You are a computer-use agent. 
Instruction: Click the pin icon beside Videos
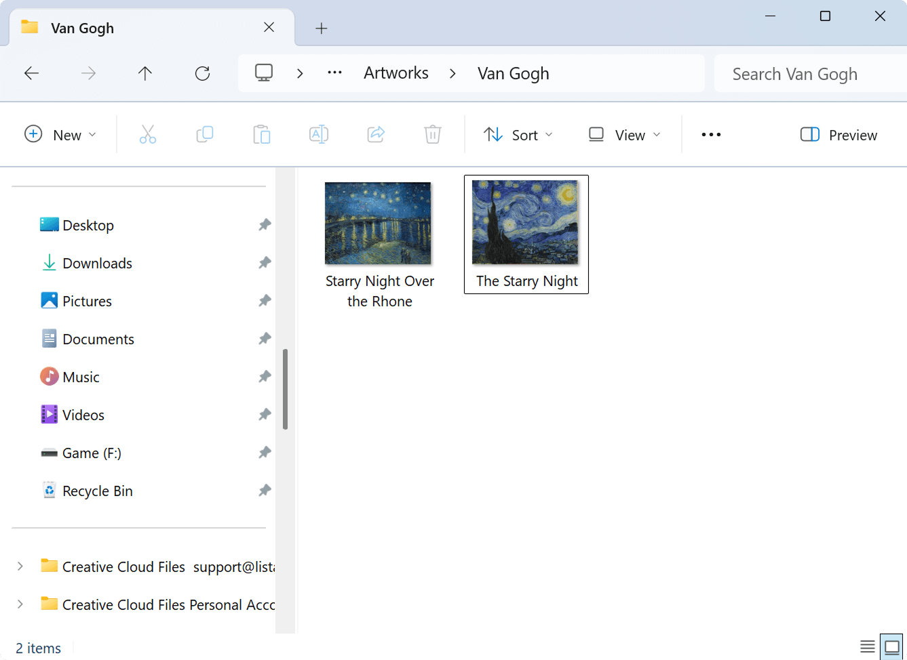(265, 415)
